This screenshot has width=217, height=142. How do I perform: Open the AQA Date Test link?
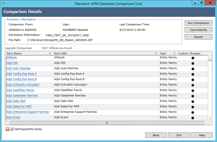click(16, 101)
